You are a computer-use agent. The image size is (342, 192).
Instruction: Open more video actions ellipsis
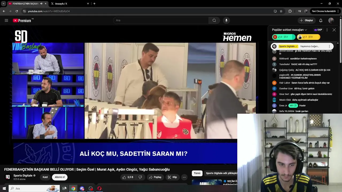click(184, 177)
